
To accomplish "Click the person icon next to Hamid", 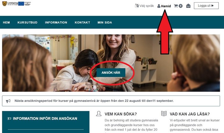I will (159, 6).
